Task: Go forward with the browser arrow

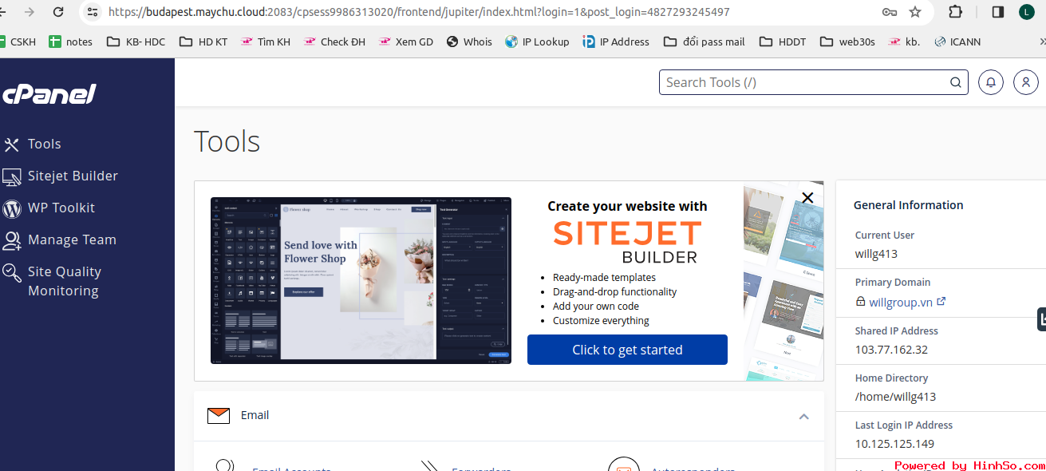Action: [x=30, y=12]
